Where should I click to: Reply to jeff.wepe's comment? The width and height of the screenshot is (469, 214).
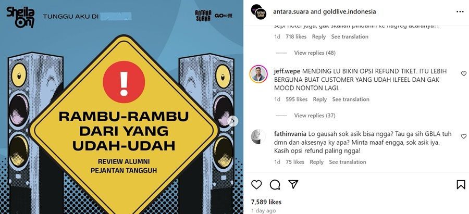coord(320,99)
